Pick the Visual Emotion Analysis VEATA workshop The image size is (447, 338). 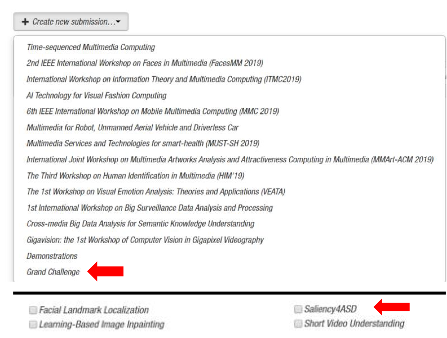tap(156, 192)
